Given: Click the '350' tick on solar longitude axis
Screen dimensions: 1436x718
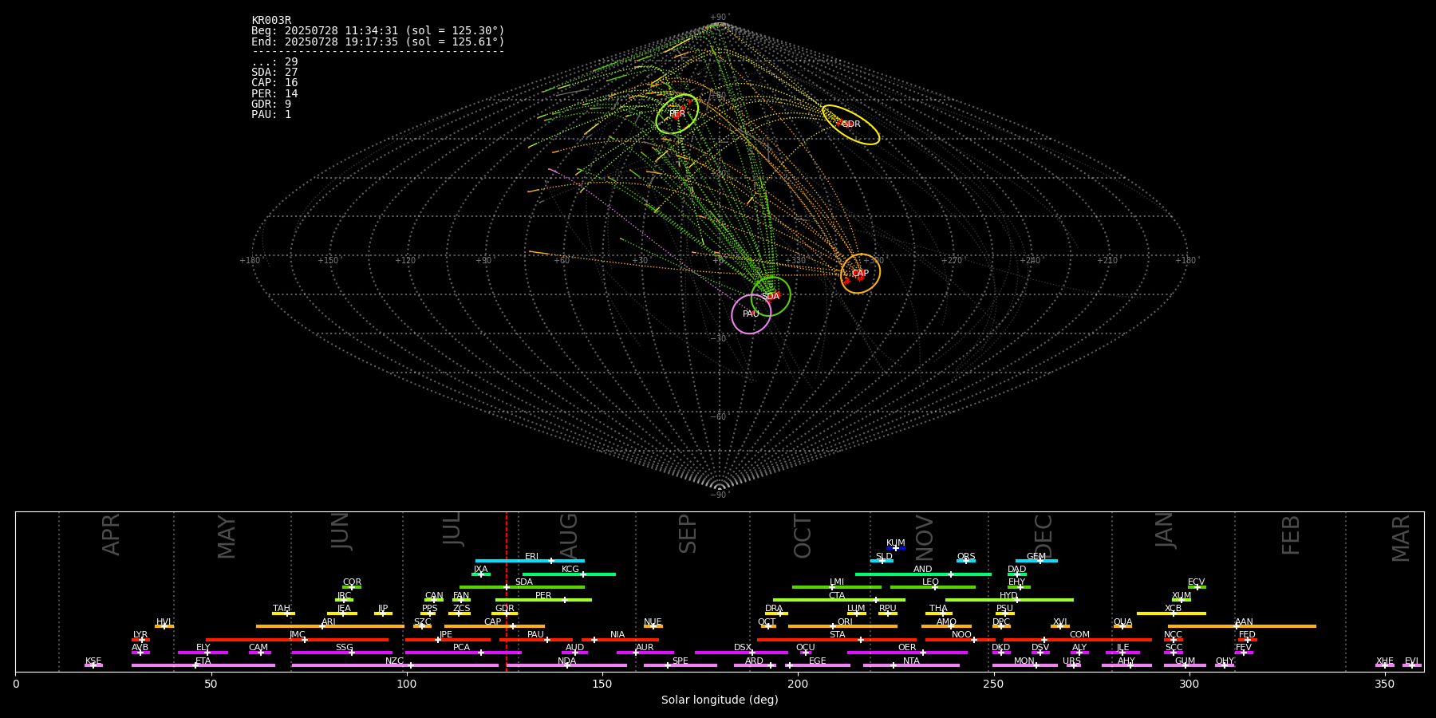Looking at the screenshot, I should coord(1384,684).
